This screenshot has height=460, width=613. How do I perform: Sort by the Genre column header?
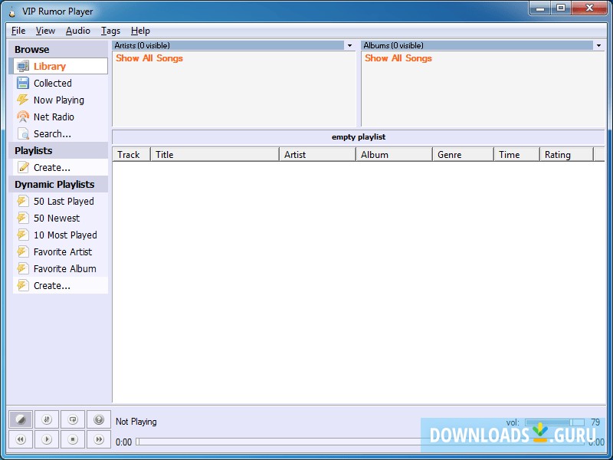[464, 155]
